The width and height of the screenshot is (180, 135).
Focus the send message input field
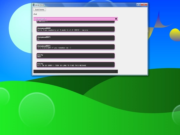pyautogui.click(x=76, y=71)
